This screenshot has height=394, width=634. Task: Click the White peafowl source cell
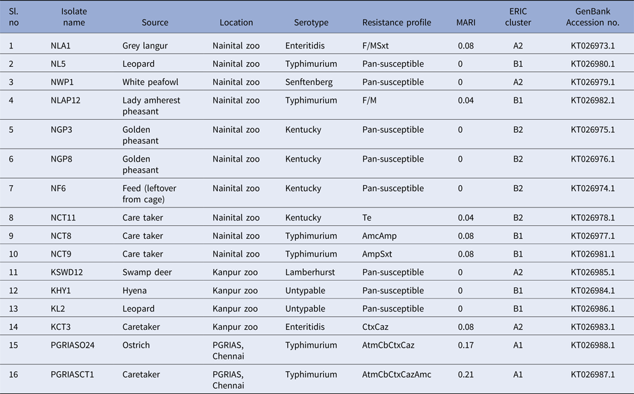150,82
